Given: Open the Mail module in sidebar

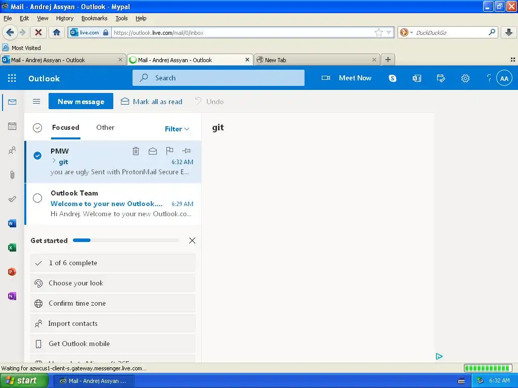Looking at the screenshot, I should click(12, 102).
